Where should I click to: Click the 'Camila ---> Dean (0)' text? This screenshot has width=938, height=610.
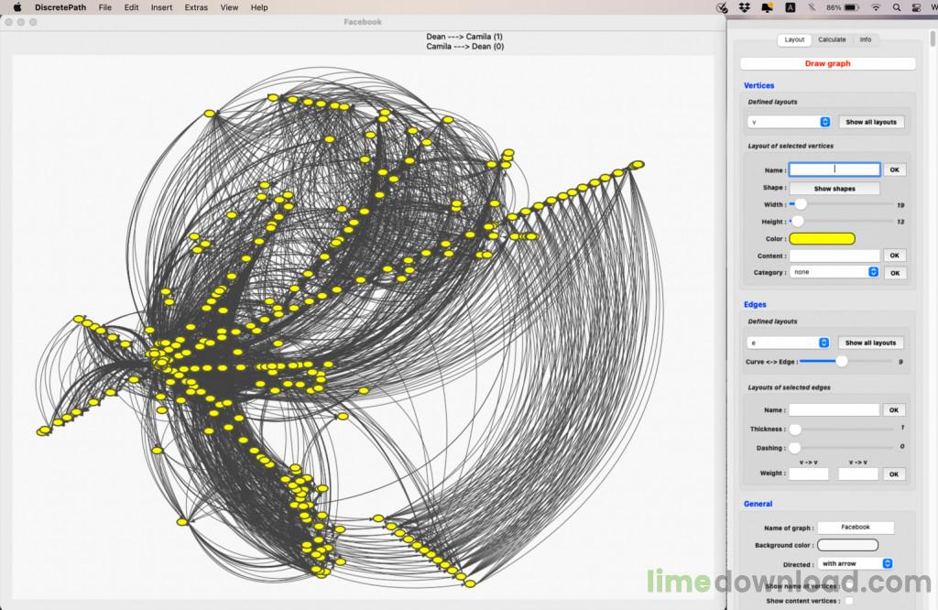coord(464,46)
